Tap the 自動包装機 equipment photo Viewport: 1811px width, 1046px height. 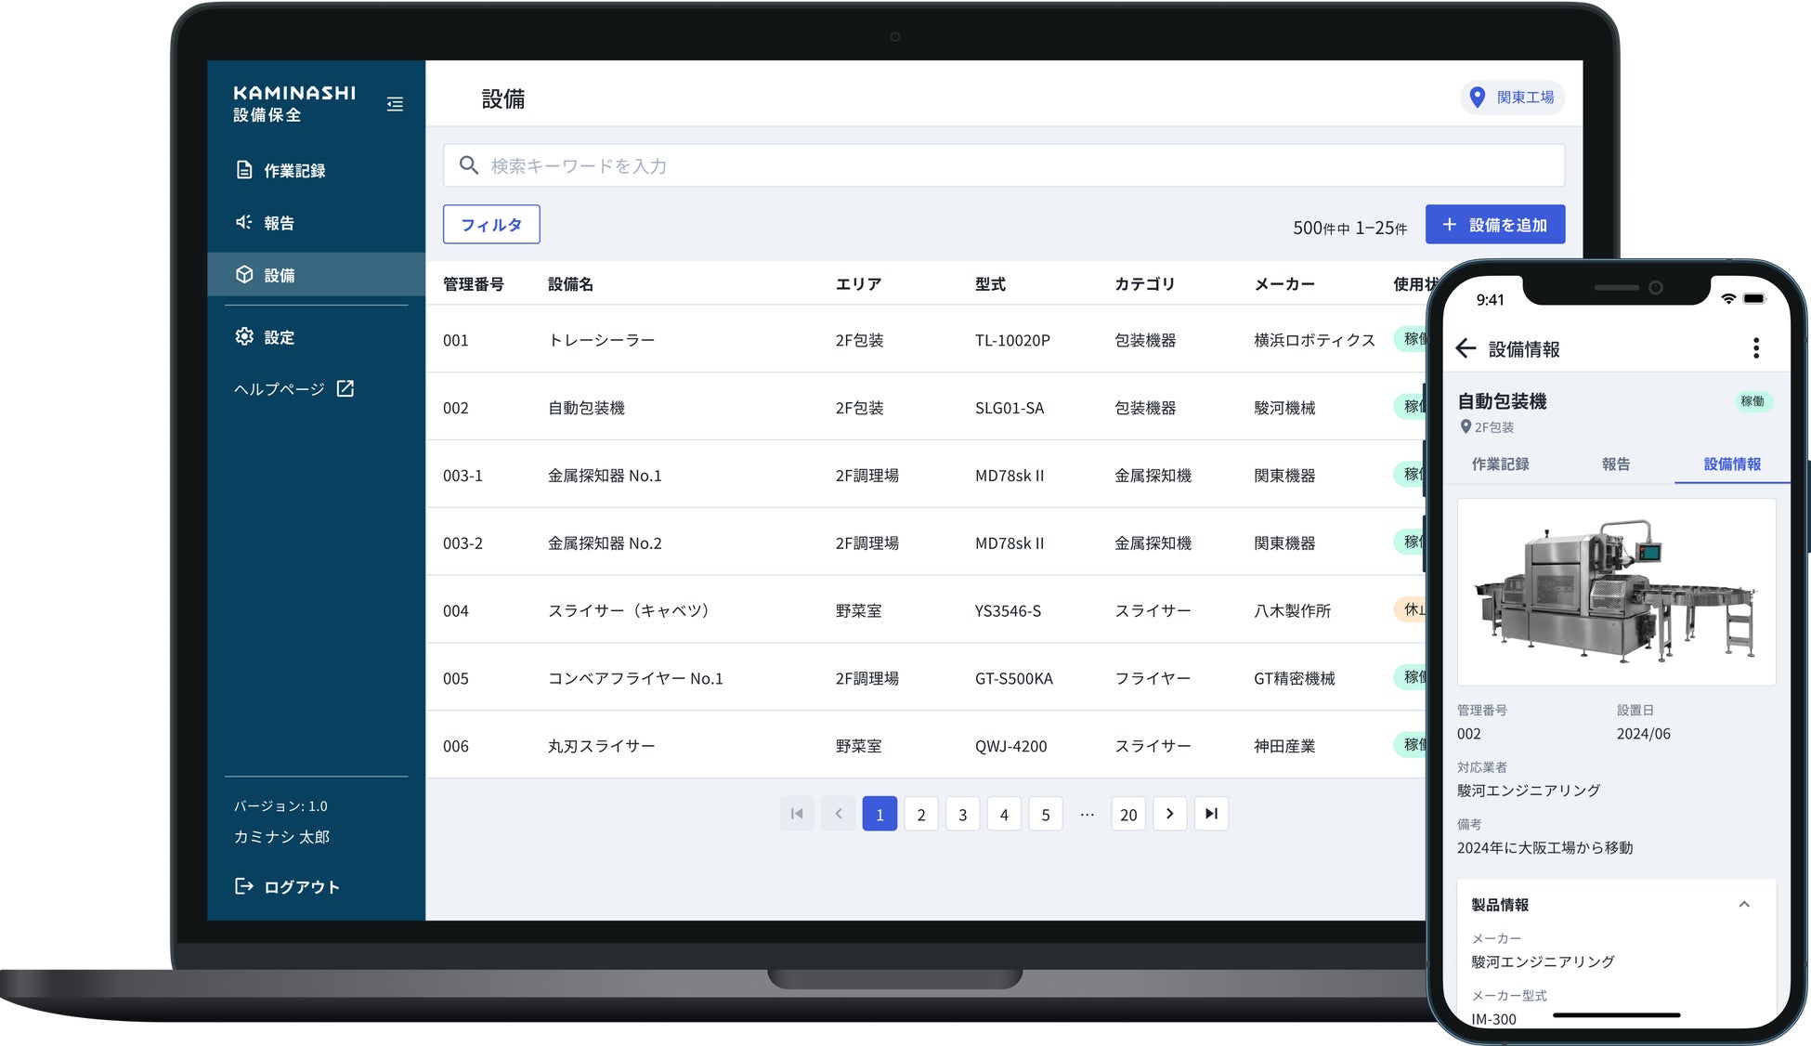pos(1616,593)
